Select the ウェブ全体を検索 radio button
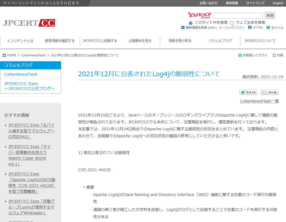The width and height of the screenshot is (286, 222). [x=232, y=23]
